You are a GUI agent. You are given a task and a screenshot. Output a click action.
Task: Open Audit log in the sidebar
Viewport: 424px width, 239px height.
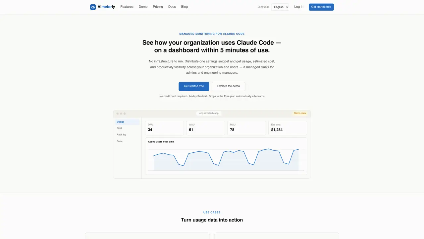pyautogui.click(x=127, y=135)
